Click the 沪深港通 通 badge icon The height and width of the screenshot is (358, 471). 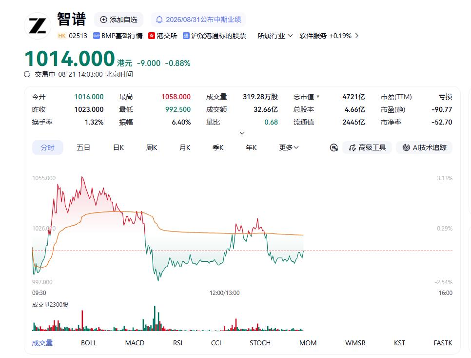(186, 36)
